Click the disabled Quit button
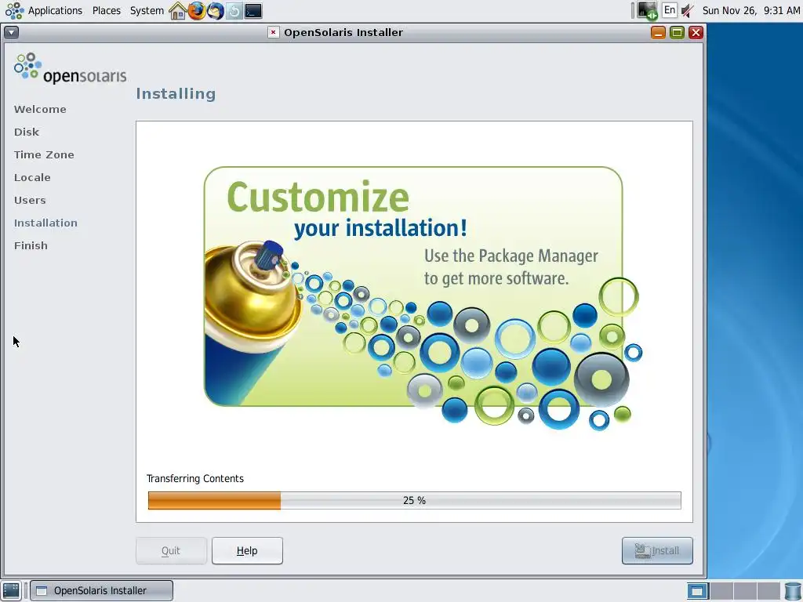 pos(171,551)
